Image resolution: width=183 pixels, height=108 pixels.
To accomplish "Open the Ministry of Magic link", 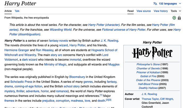I will [55, 64].
